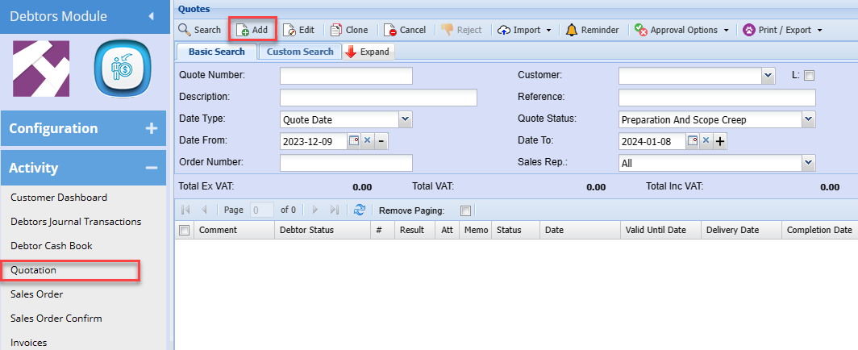Open Approval Options menu
The image size is (858, 350).
tap(681, 30)
